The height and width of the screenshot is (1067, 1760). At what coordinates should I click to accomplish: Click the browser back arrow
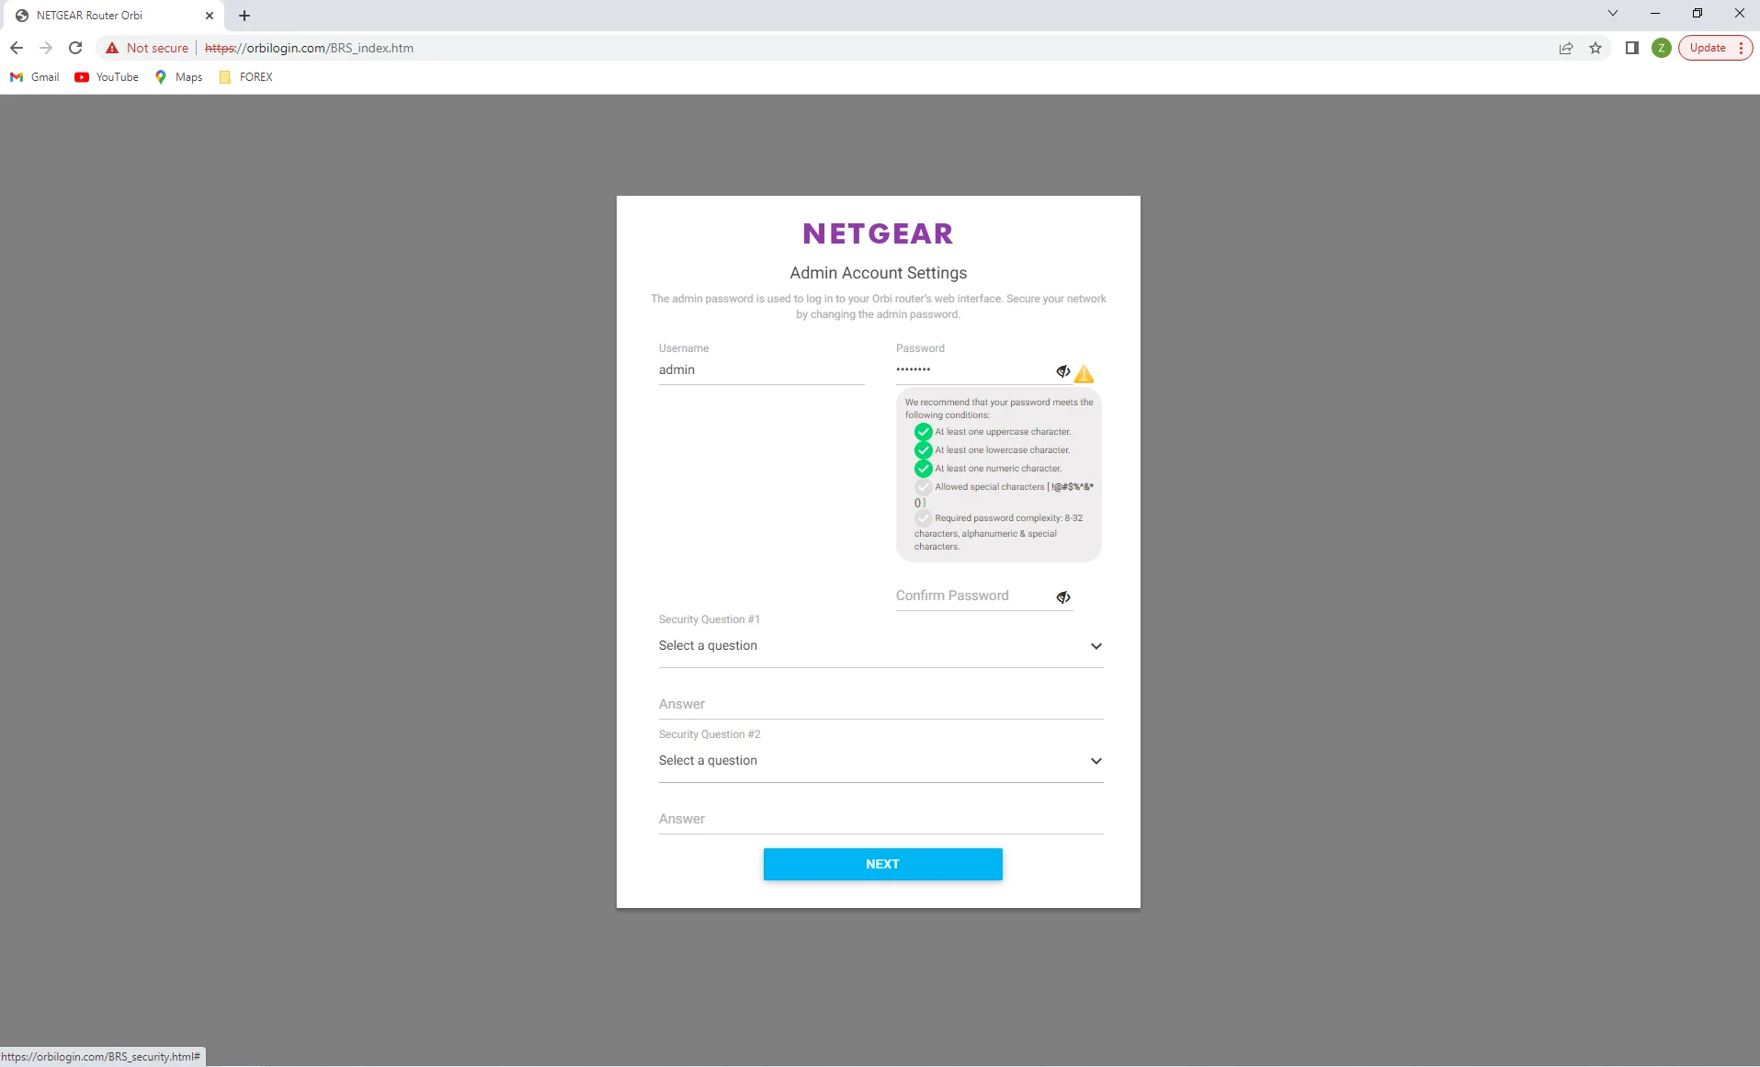click(17, 48)
